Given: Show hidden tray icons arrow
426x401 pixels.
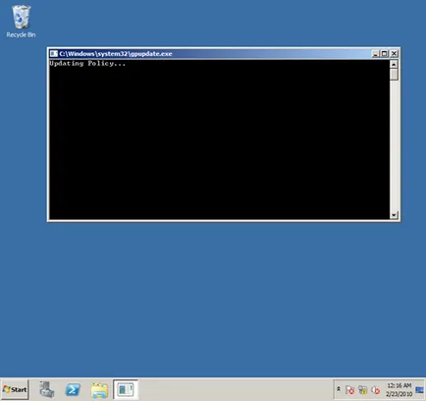Looking at the screenshot, I should tap(339, 389).
